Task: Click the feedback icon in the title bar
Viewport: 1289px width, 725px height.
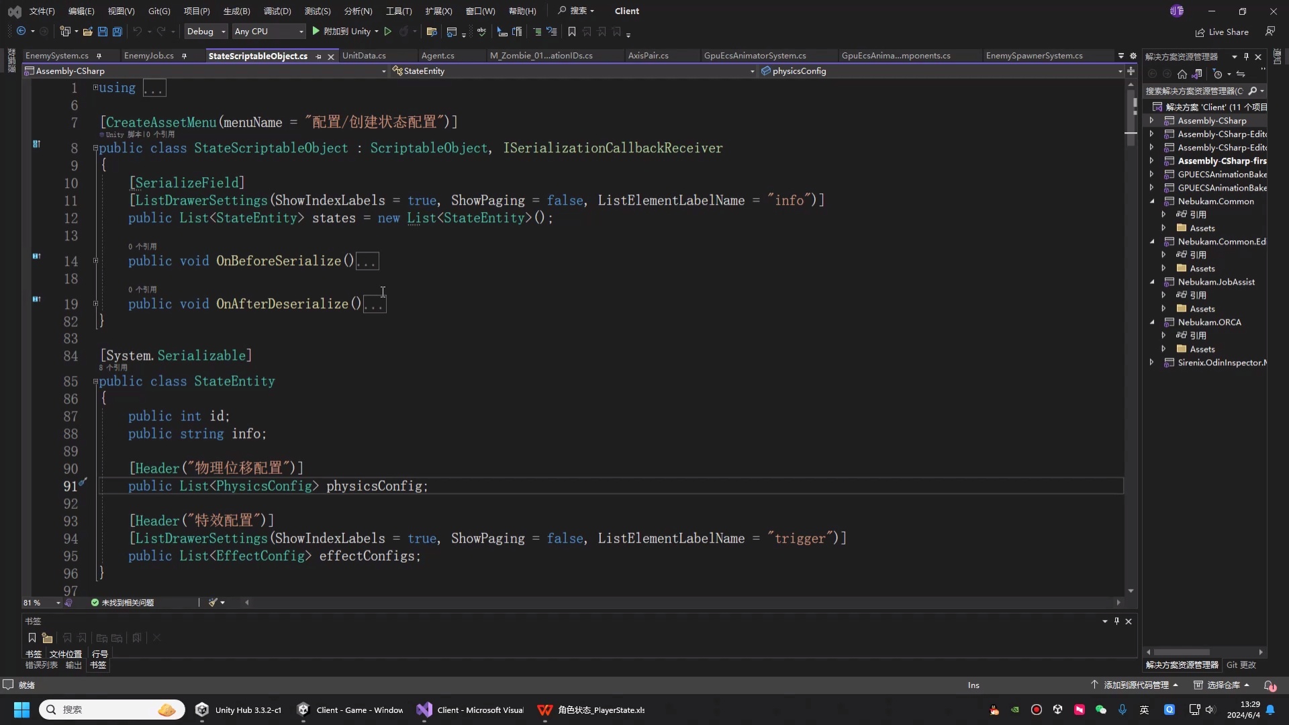Action: point(1271,32)
